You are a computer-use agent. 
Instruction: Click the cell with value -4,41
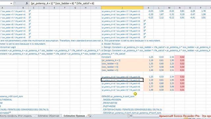point(190,18)
